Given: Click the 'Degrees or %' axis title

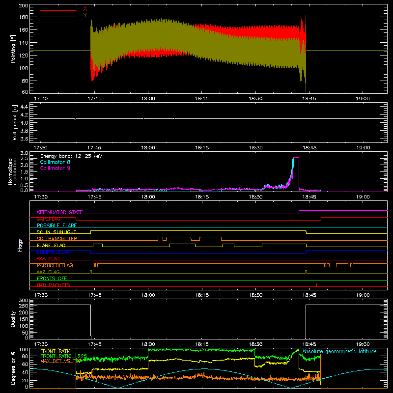Looking at the screenshot, I should click(13, 368).
